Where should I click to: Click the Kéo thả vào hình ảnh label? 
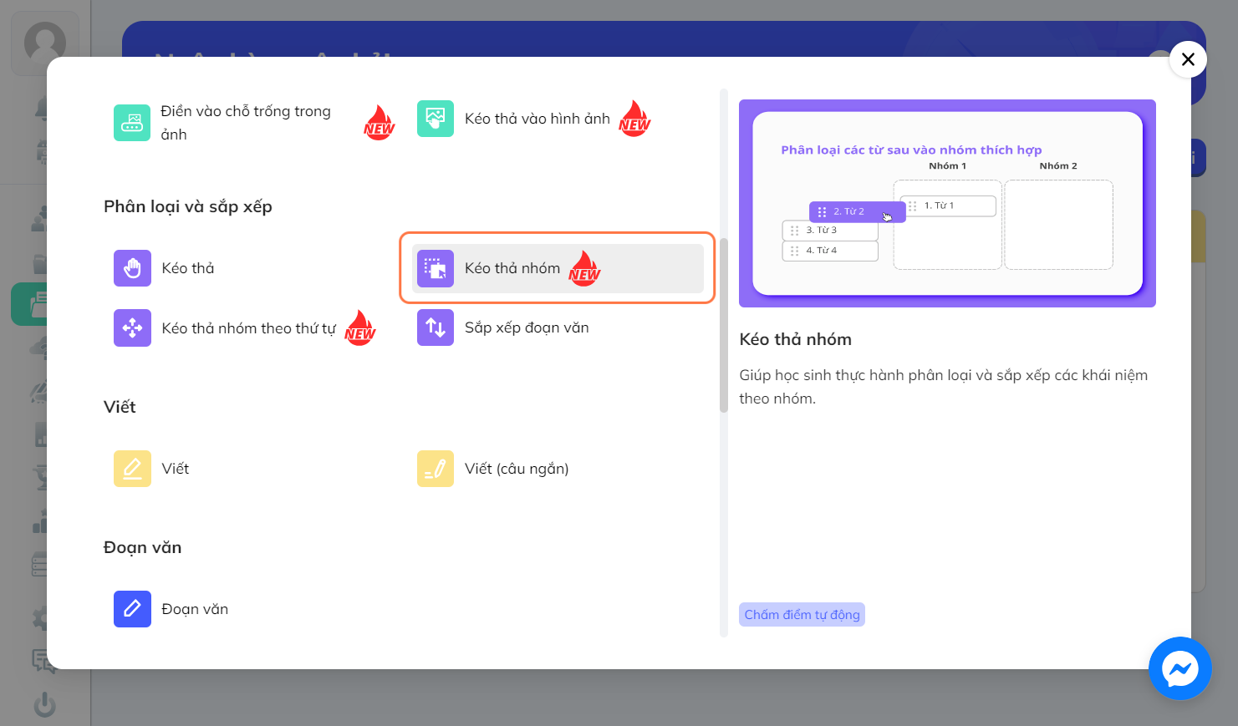pos(537,119)
